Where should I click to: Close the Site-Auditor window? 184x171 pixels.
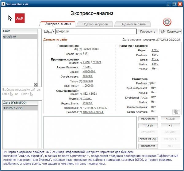[180, 4]
